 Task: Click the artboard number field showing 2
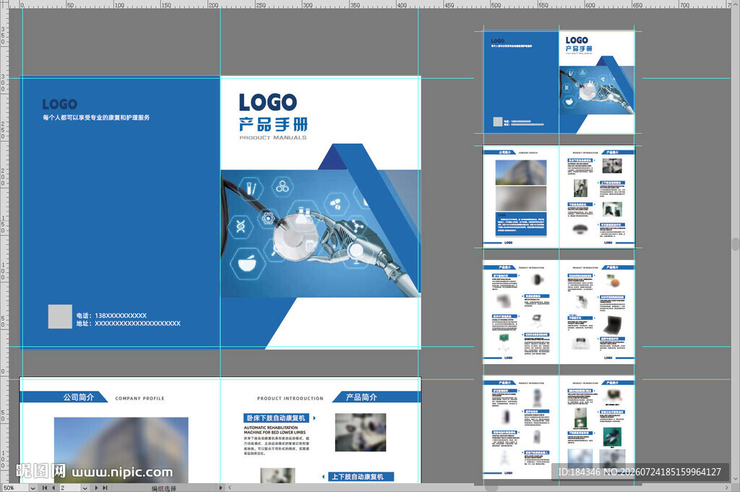(70, 488)
